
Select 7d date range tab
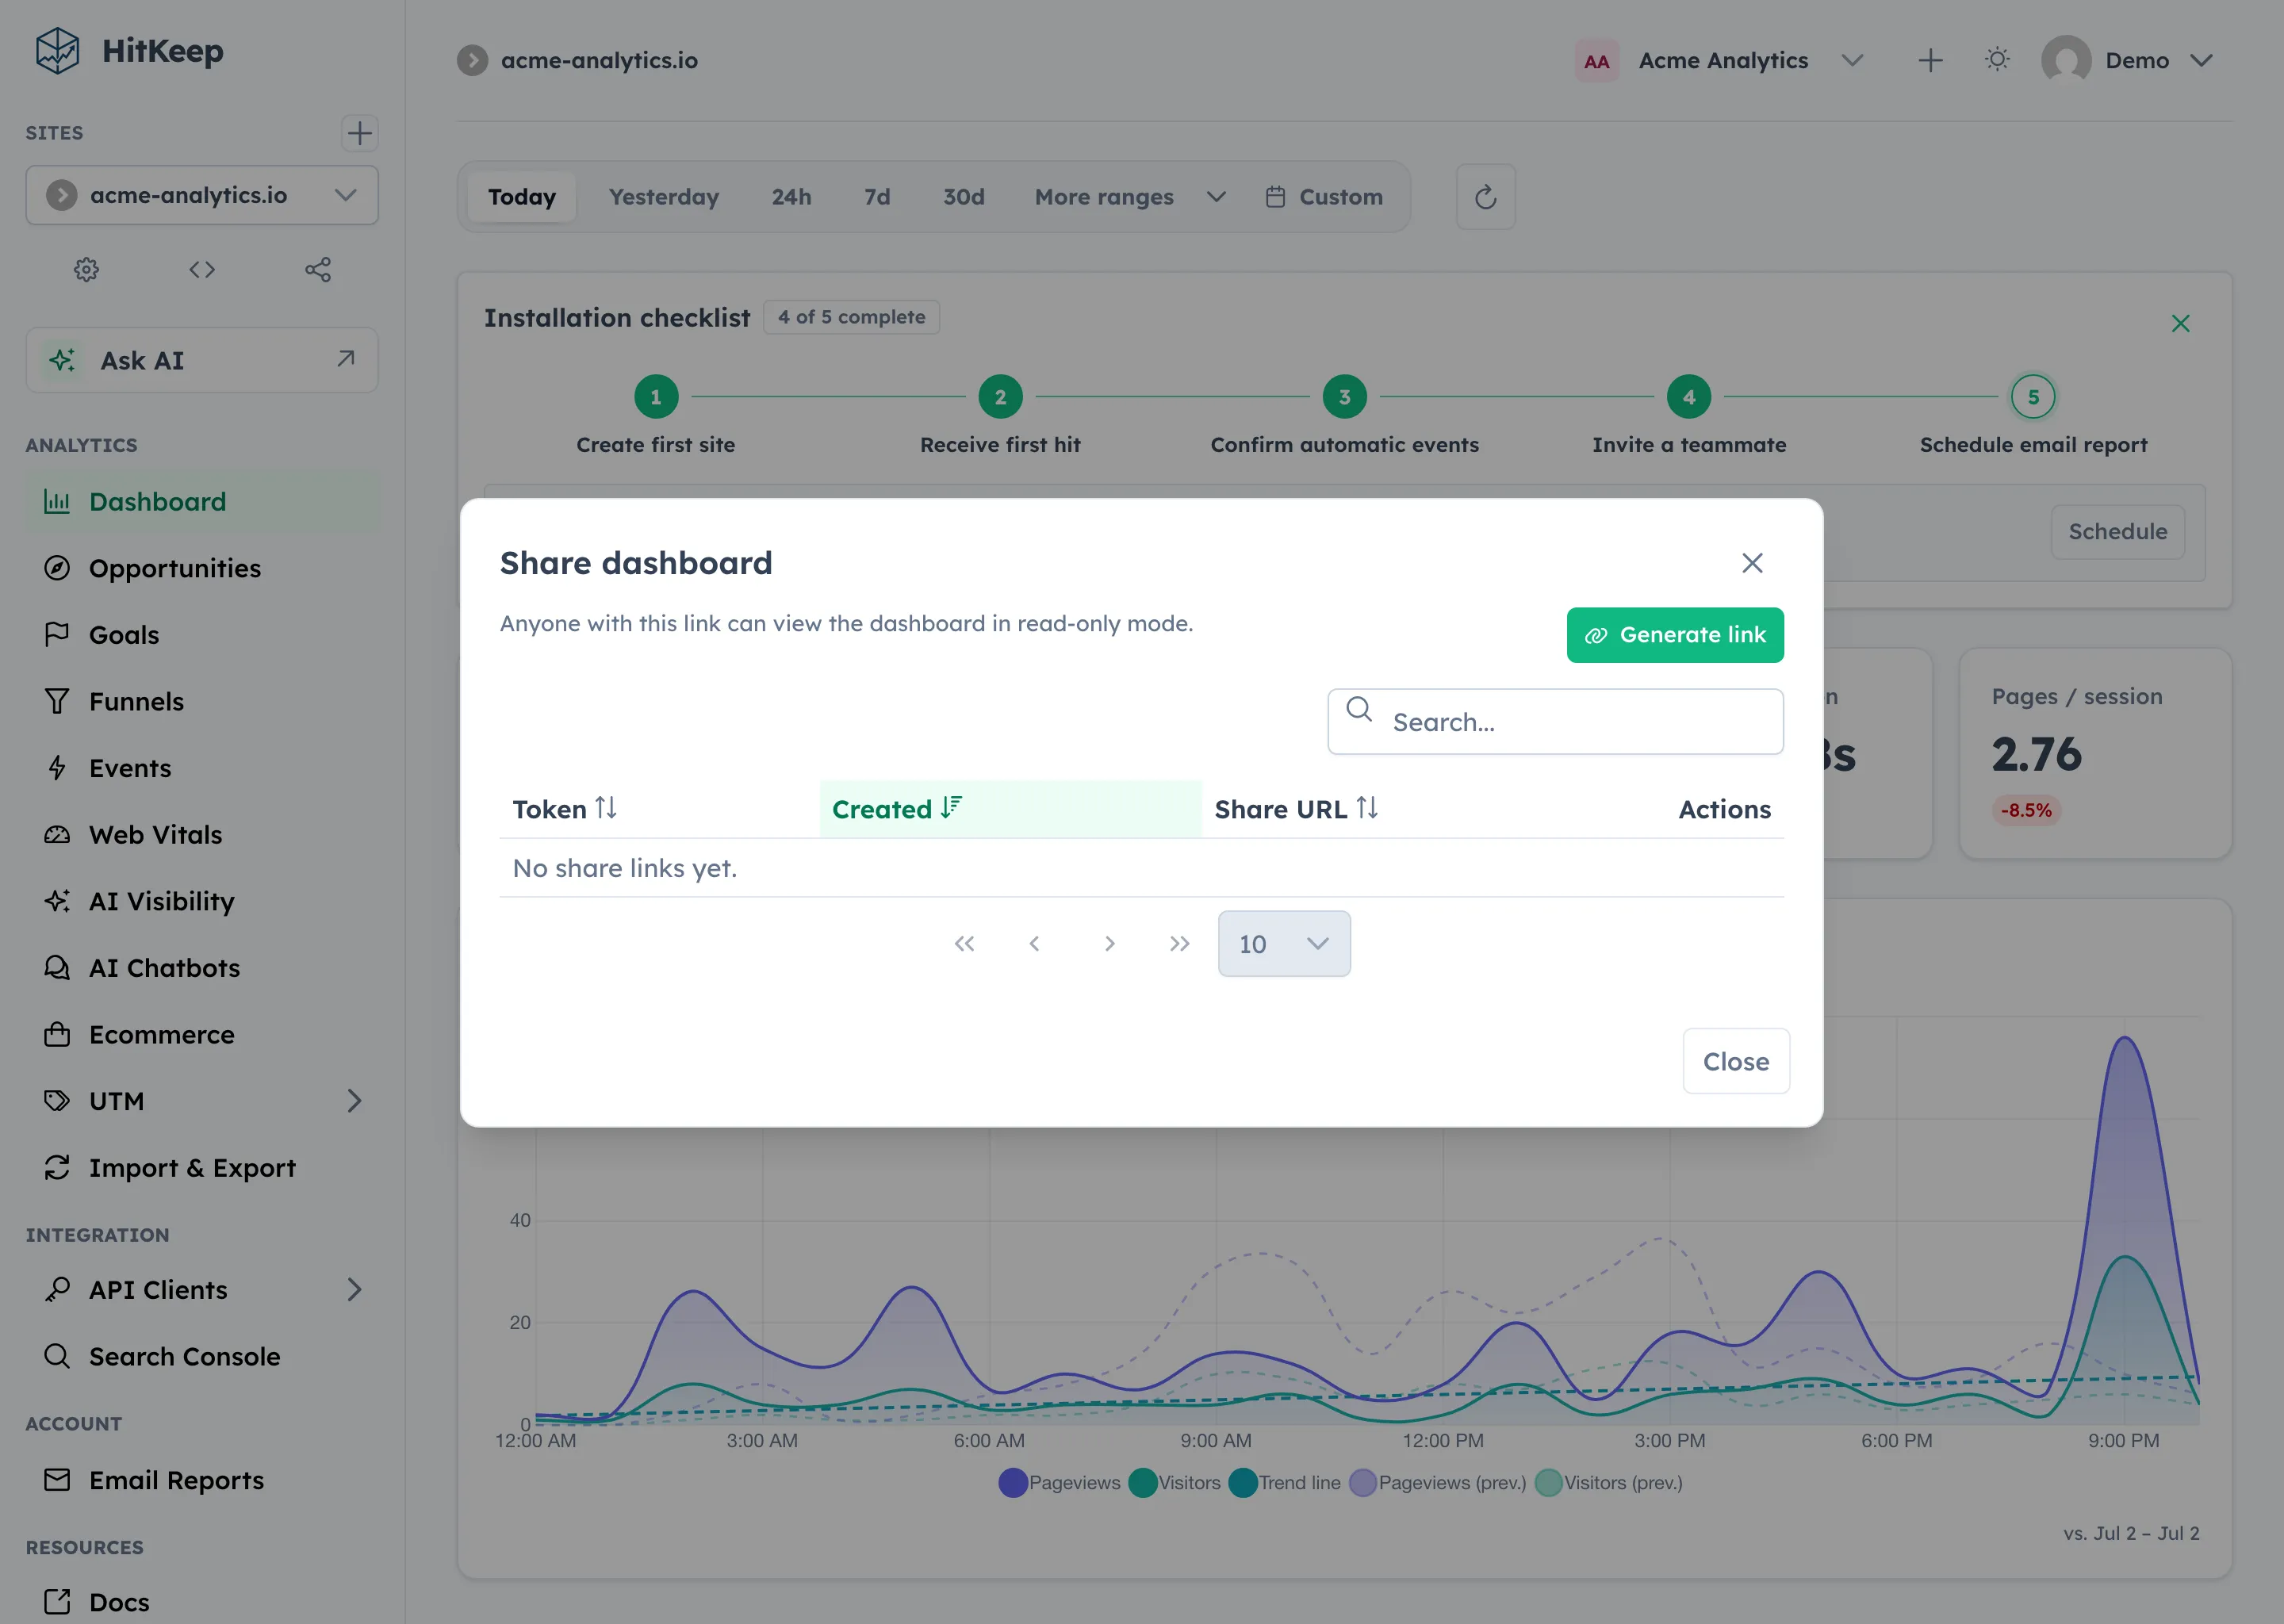pyautogui.click(x=877, y=197)
